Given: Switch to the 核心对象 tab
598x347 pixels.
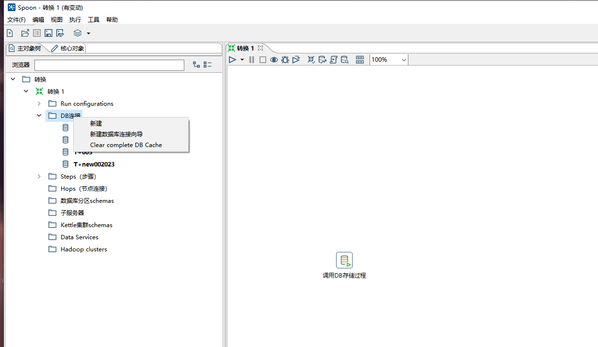Looking at the screenshot, I should point(68,49).
